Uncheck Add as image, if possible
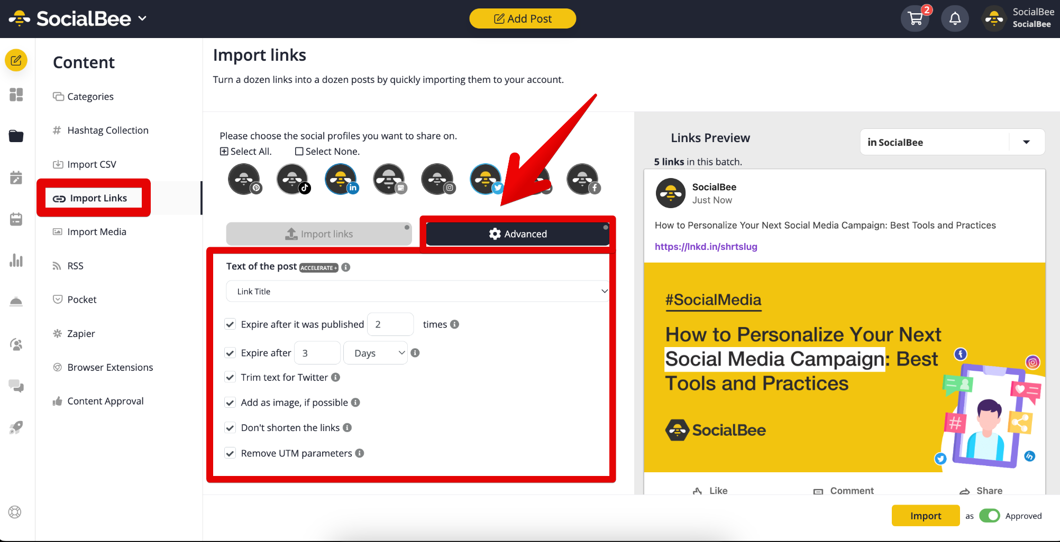Screen dimensions: 1060x542 pos(230,403)
